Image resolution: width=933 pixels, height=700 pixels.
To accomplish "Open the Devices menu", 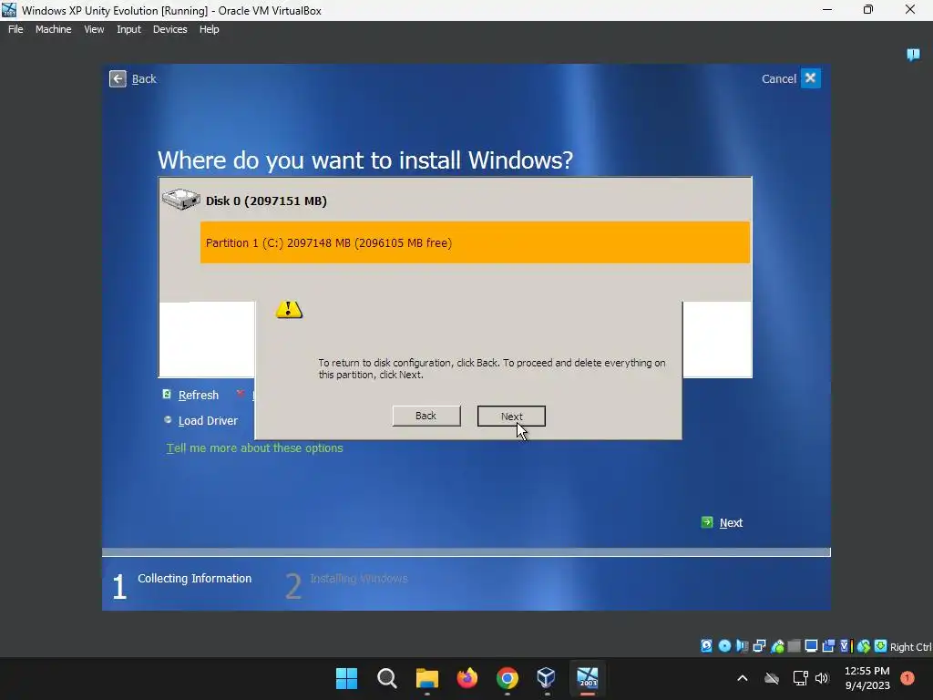I will (x=169, y=29).
